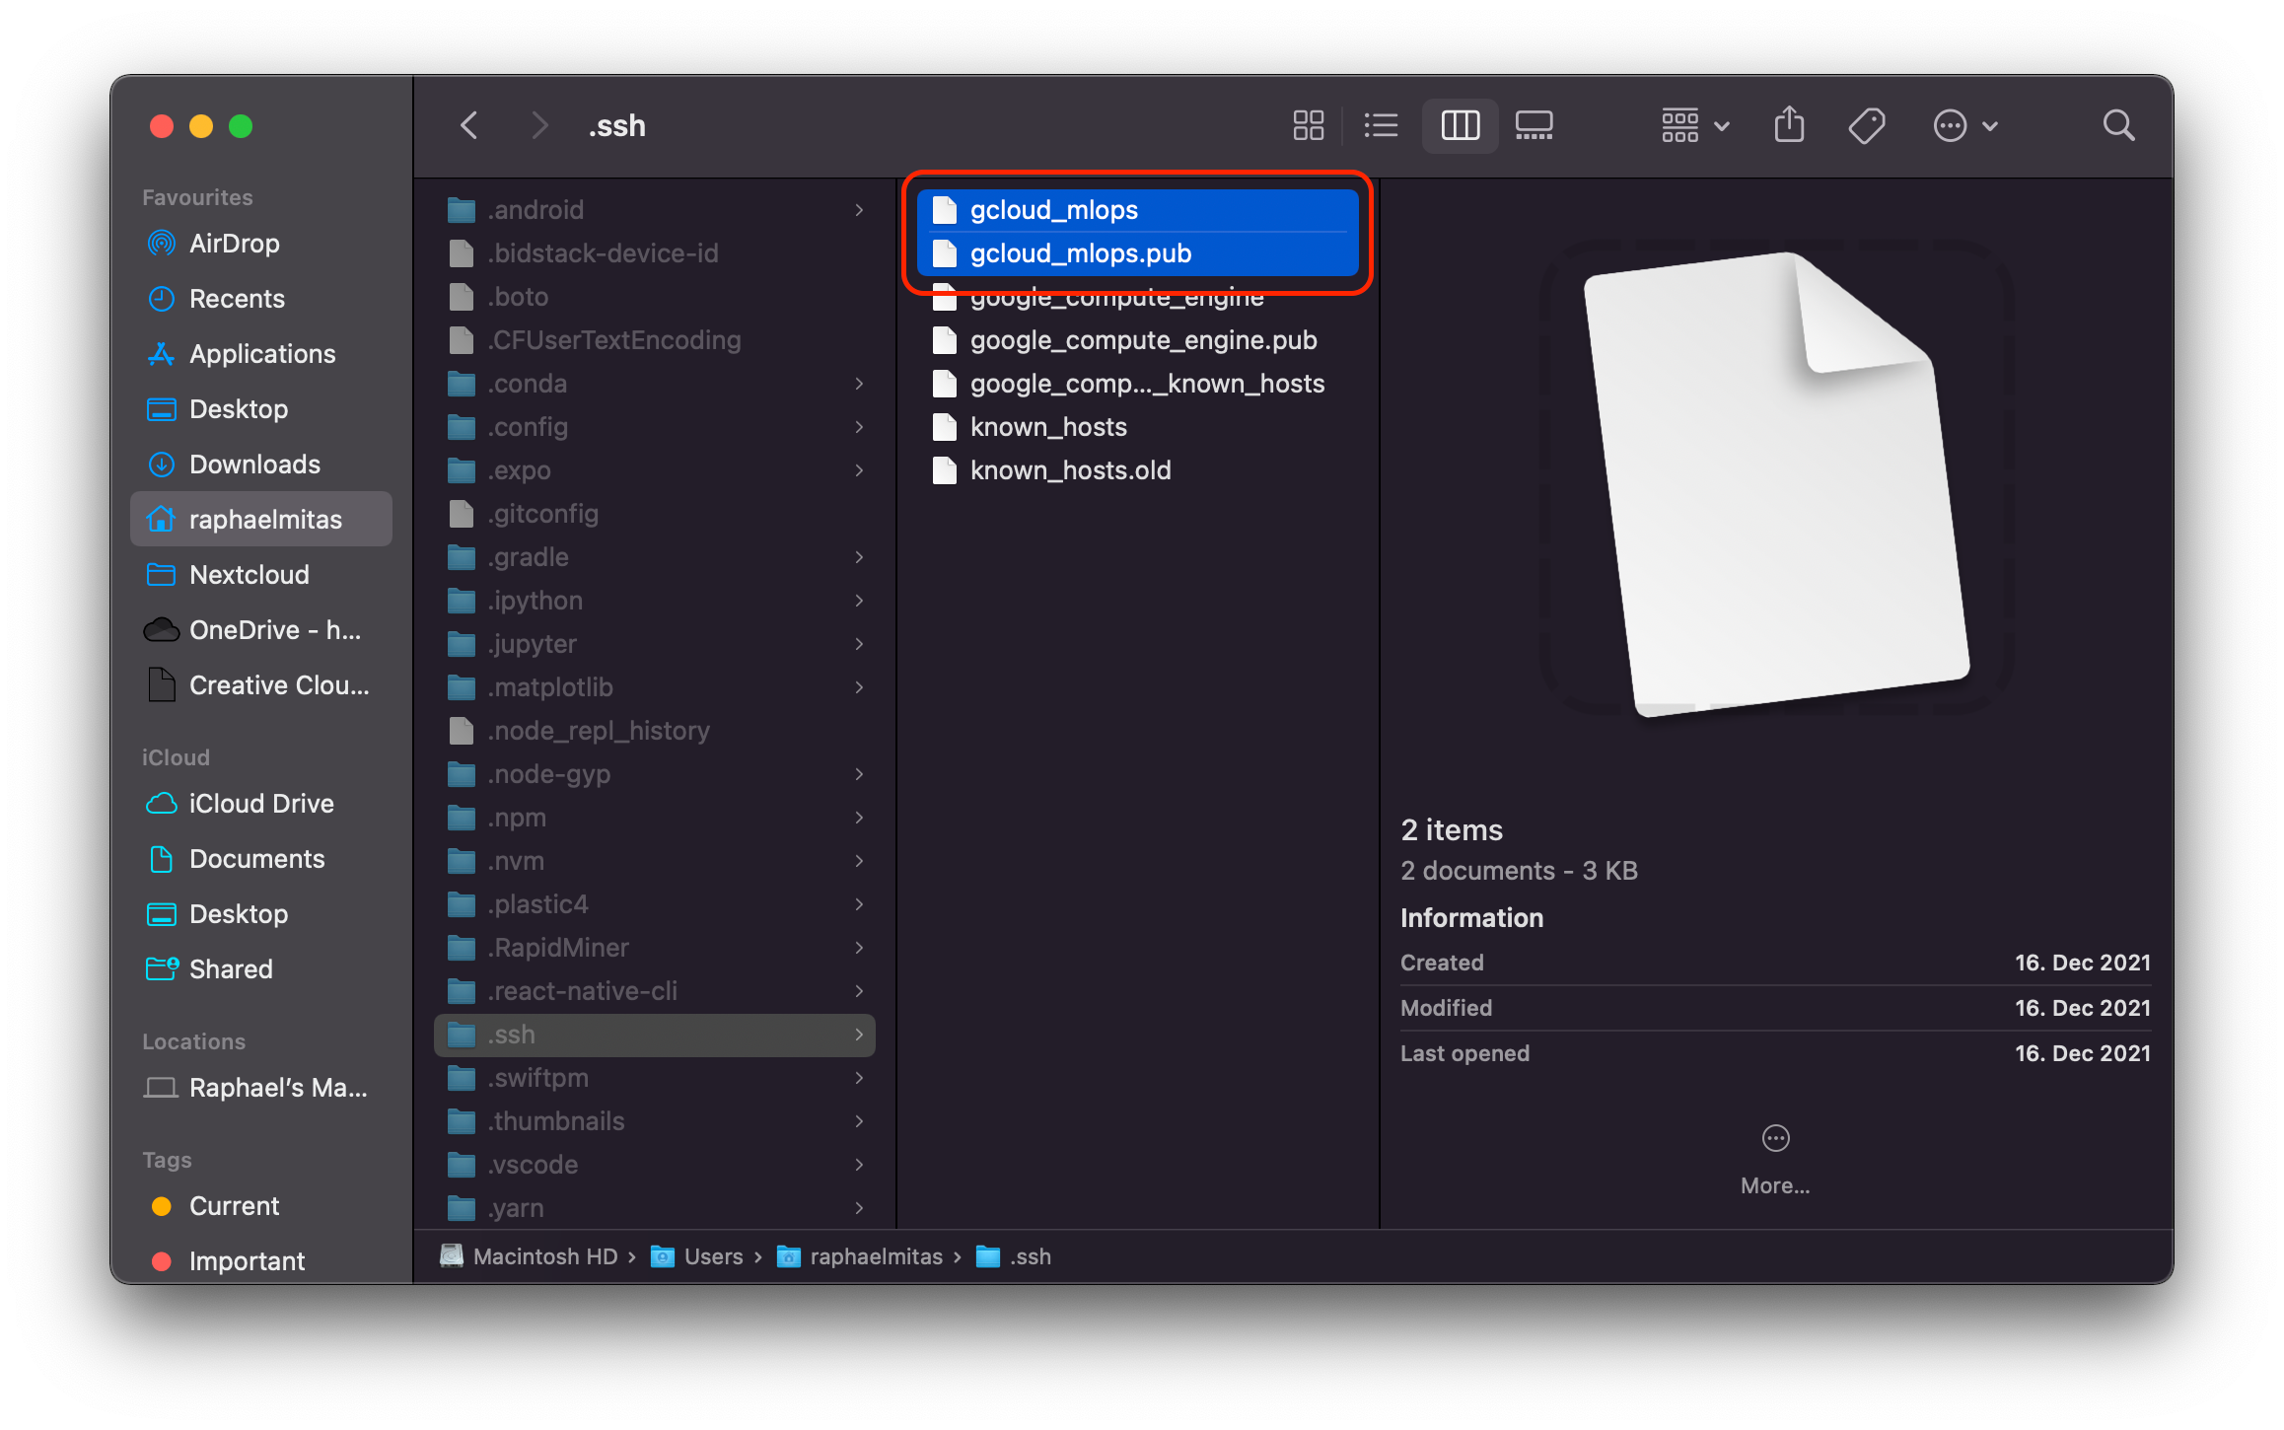Activate column view mode
Screen dimensions: 2284x1430
pos(1460,125)
